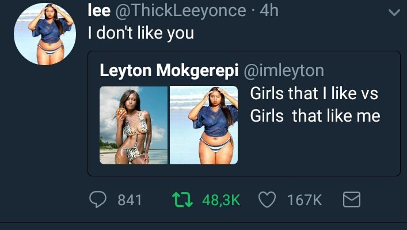Click the 841 reply count
The image size is (407, 230).
click(x=130, y=200)
